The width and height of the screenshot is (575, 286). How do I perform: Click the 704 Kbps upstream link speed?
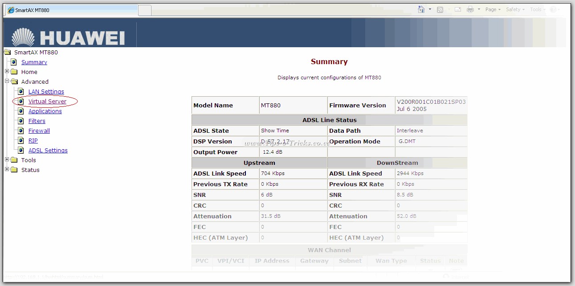273,173
